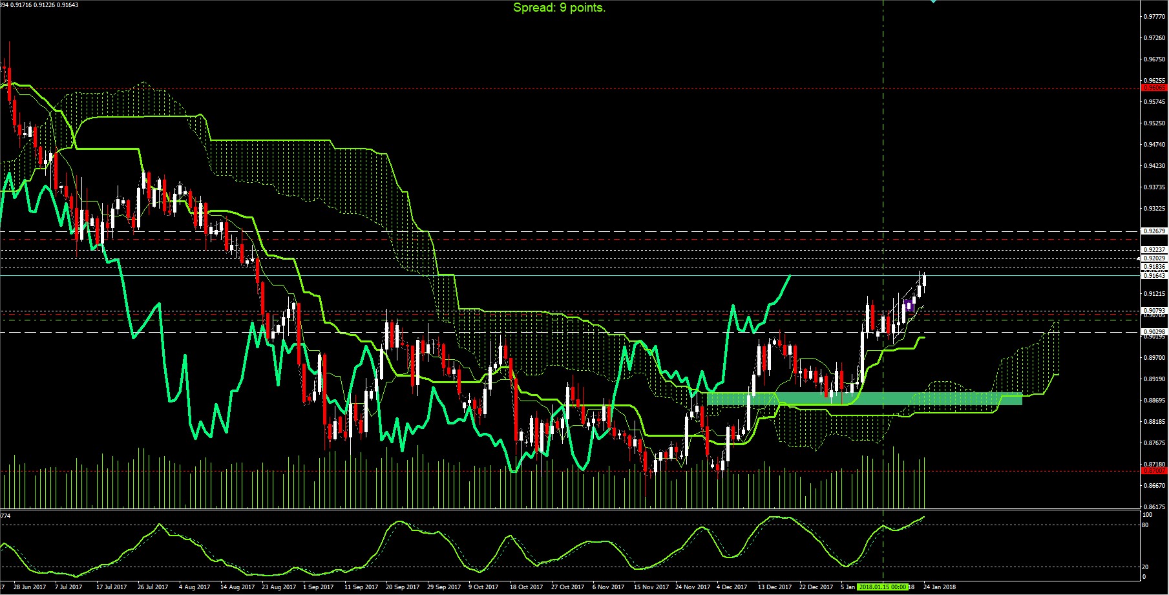The height and width of the screenshot is (595, 1169).
Task: Click the '1 Sep 2017' date label
Action: coord(319,587)
